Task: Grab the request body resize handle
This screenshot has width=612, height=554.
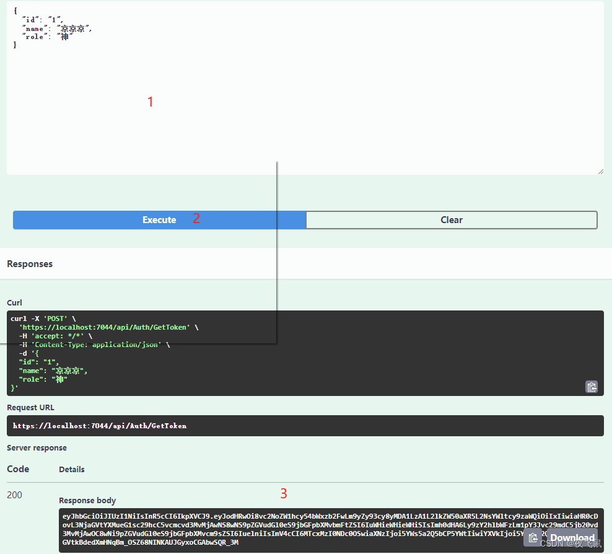Action: [x=600, y=171]
